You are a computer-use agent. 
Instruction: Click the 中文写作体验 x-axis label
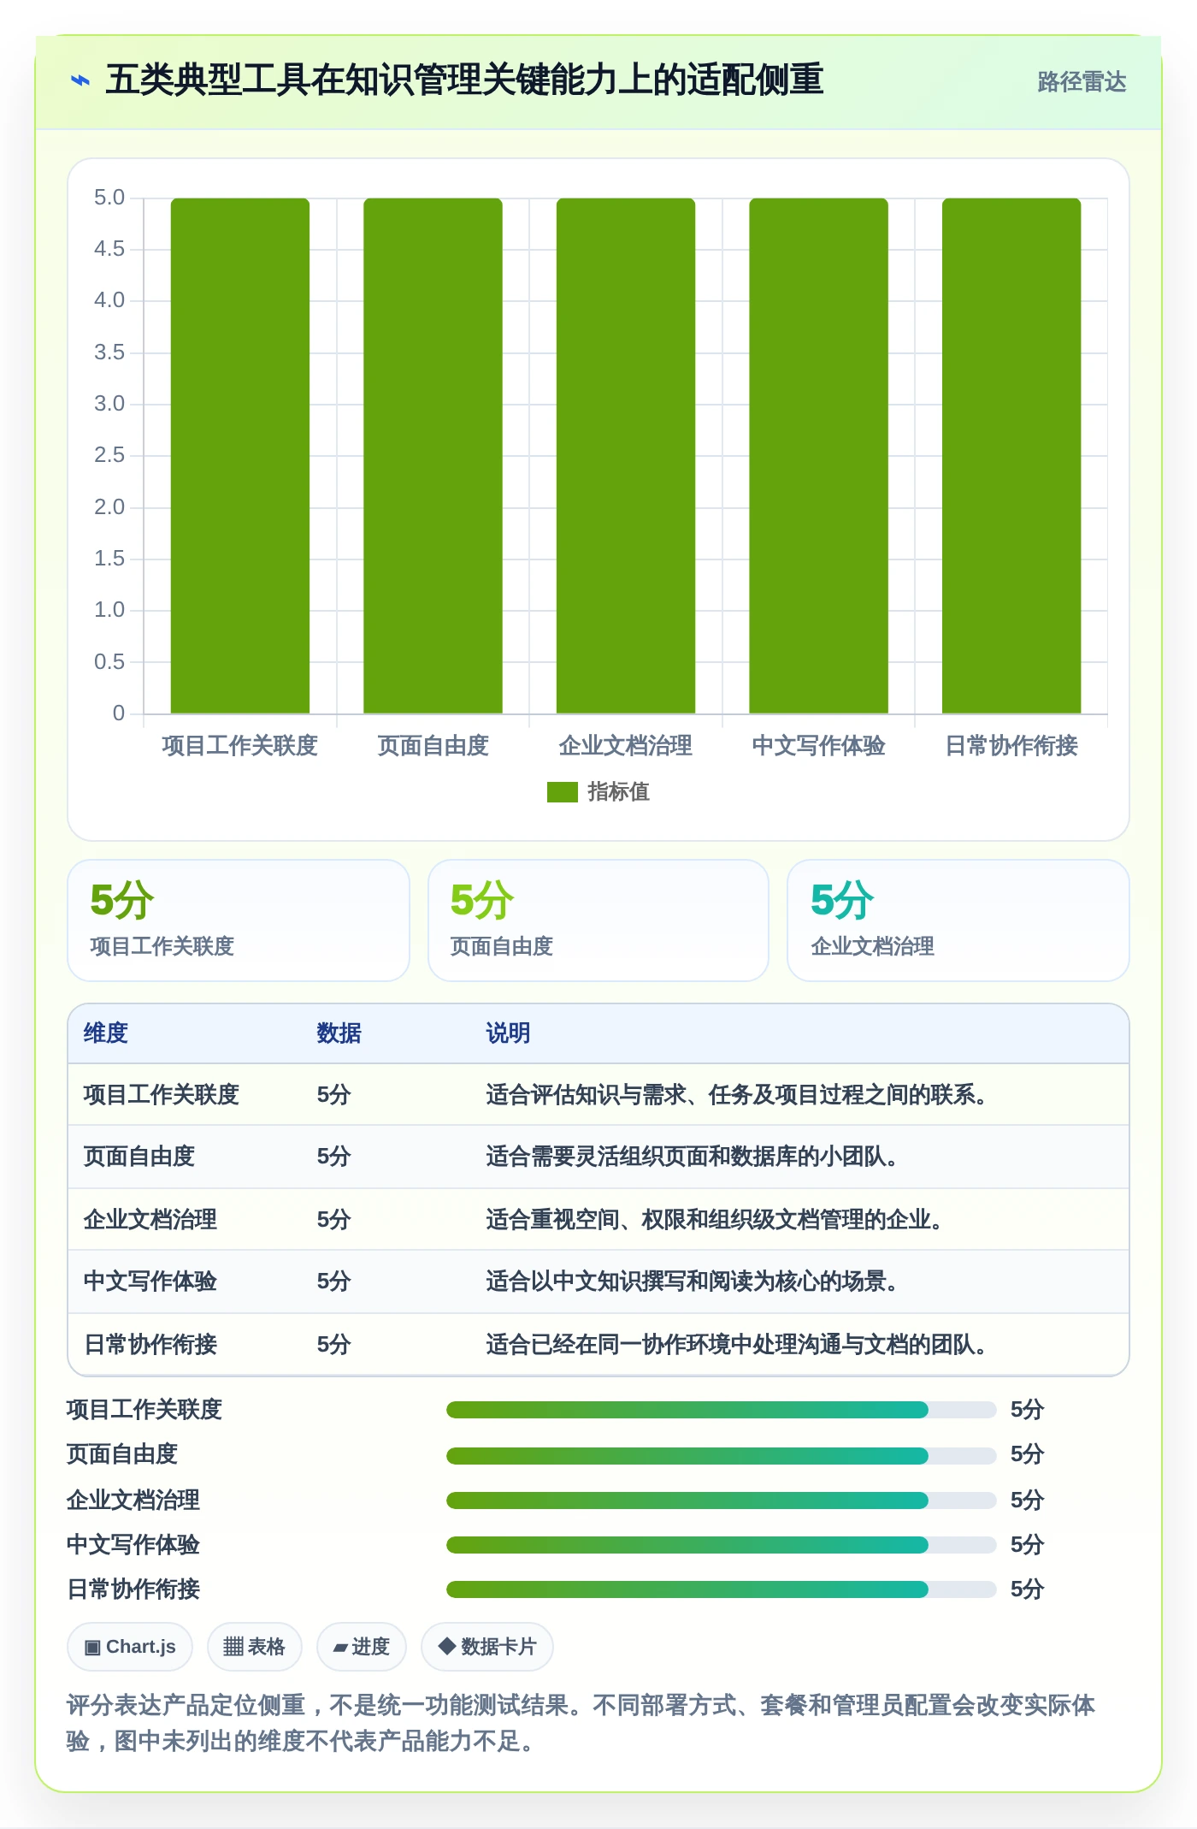[x=818, y=746]
